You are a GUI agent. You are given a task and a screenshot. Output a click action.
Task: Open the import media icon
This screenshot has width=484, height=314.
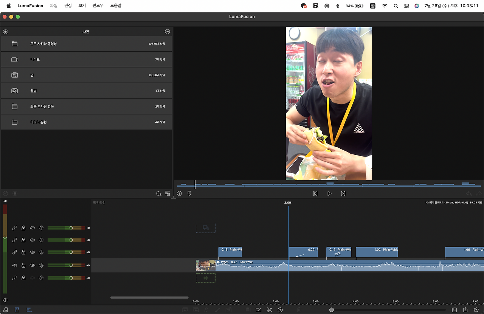click(x=5, y=310)
